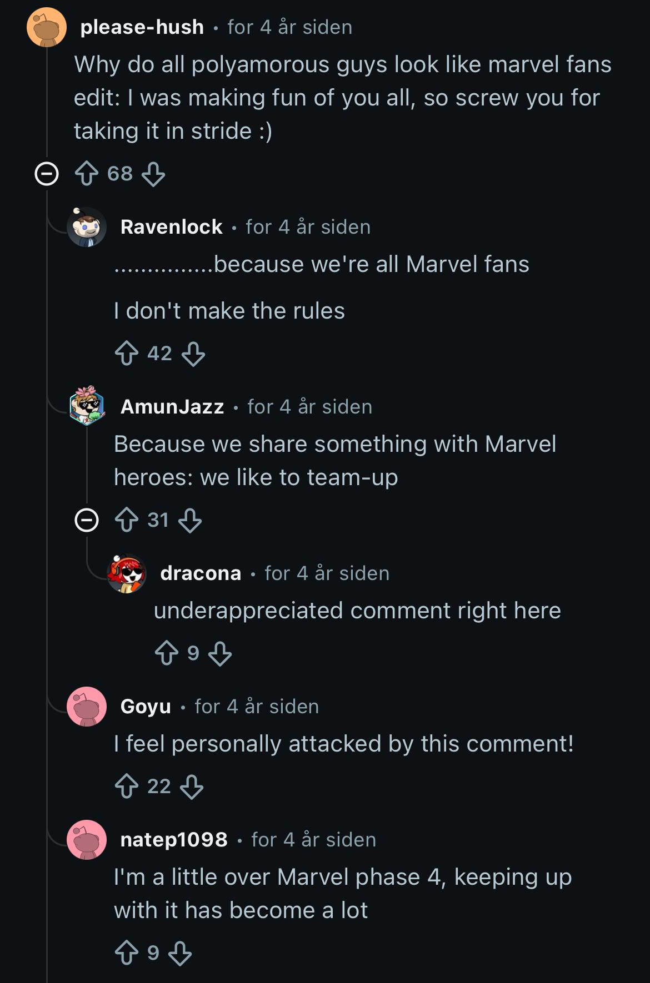Click Goyu's pink snoo avatar
The height and width of the screenshot is (983, 650).
tap(87, 707)
